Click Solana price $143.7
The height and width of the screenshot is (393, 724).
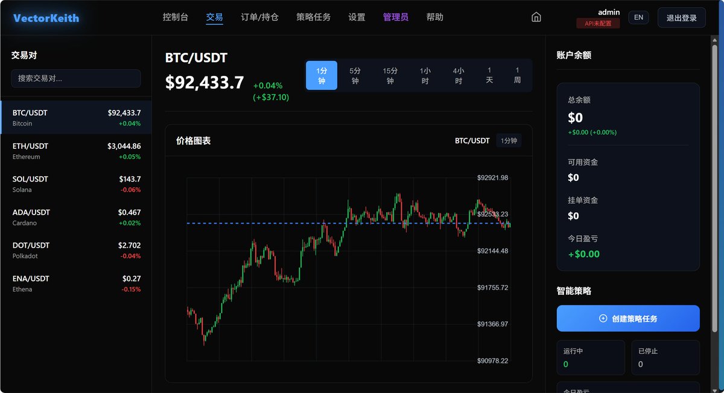pos(130,179)
